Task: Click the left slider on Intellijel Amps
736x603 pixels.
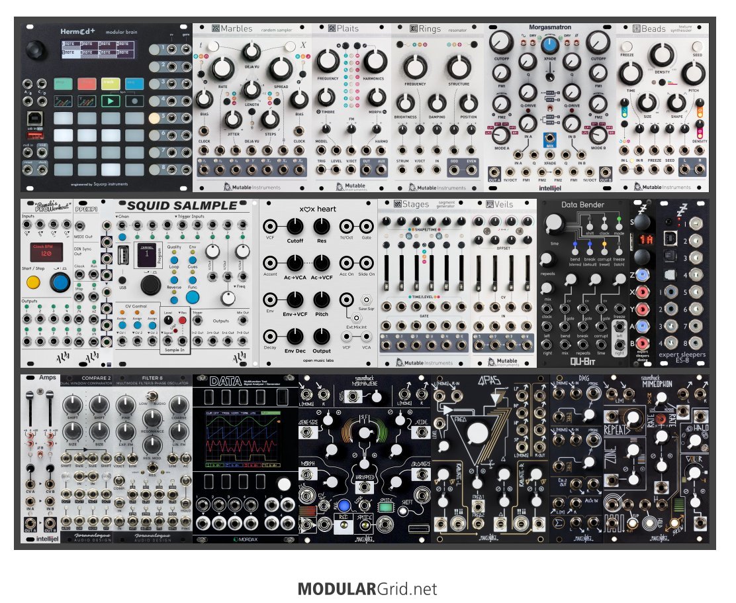Action: (x=30, y=409)
